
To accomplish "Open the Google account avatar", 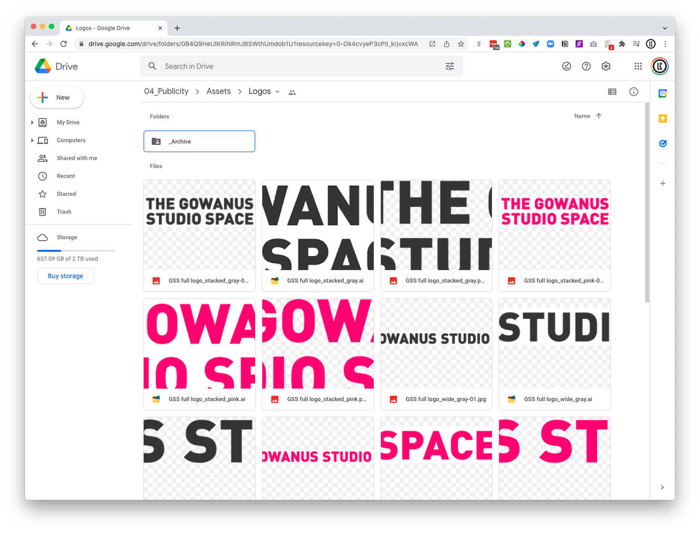I will pos(660,66).
